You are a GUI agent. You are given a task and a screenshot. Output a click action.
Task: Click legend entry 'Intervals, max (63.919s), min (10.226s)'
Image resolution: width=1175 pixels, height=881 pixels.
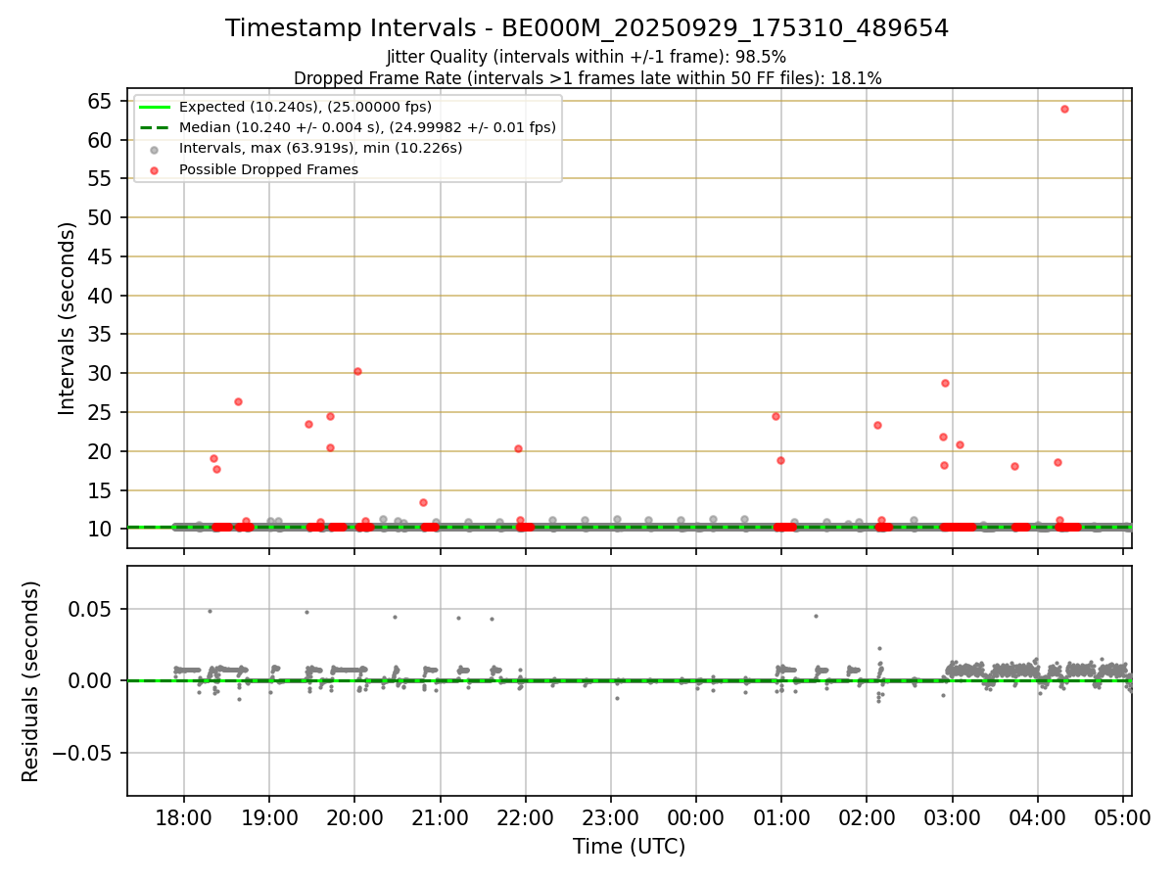(320, 148)
